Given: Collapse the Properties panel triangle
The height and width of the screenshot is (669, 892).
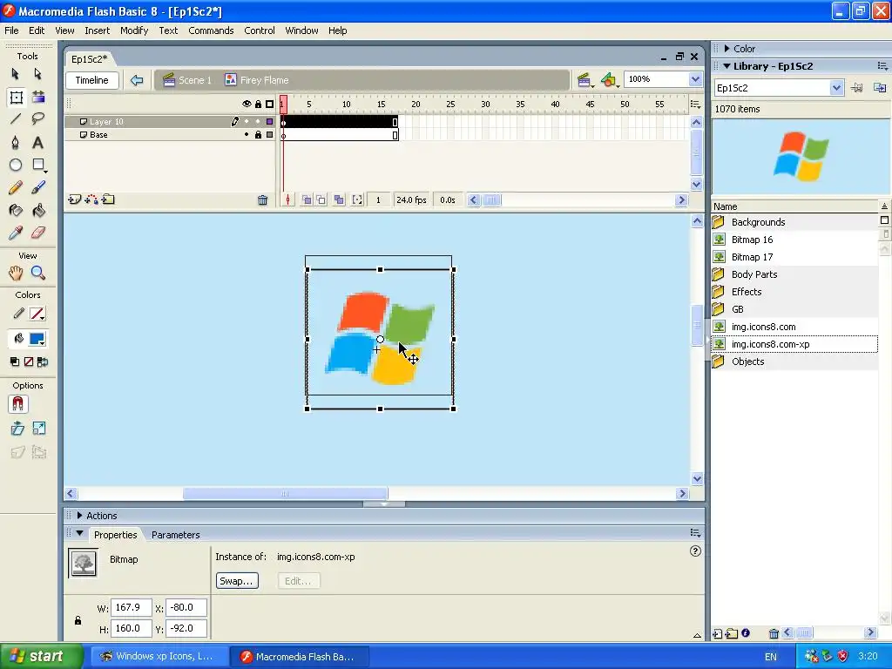Looking at the screenshot, I should click(79, 534).
